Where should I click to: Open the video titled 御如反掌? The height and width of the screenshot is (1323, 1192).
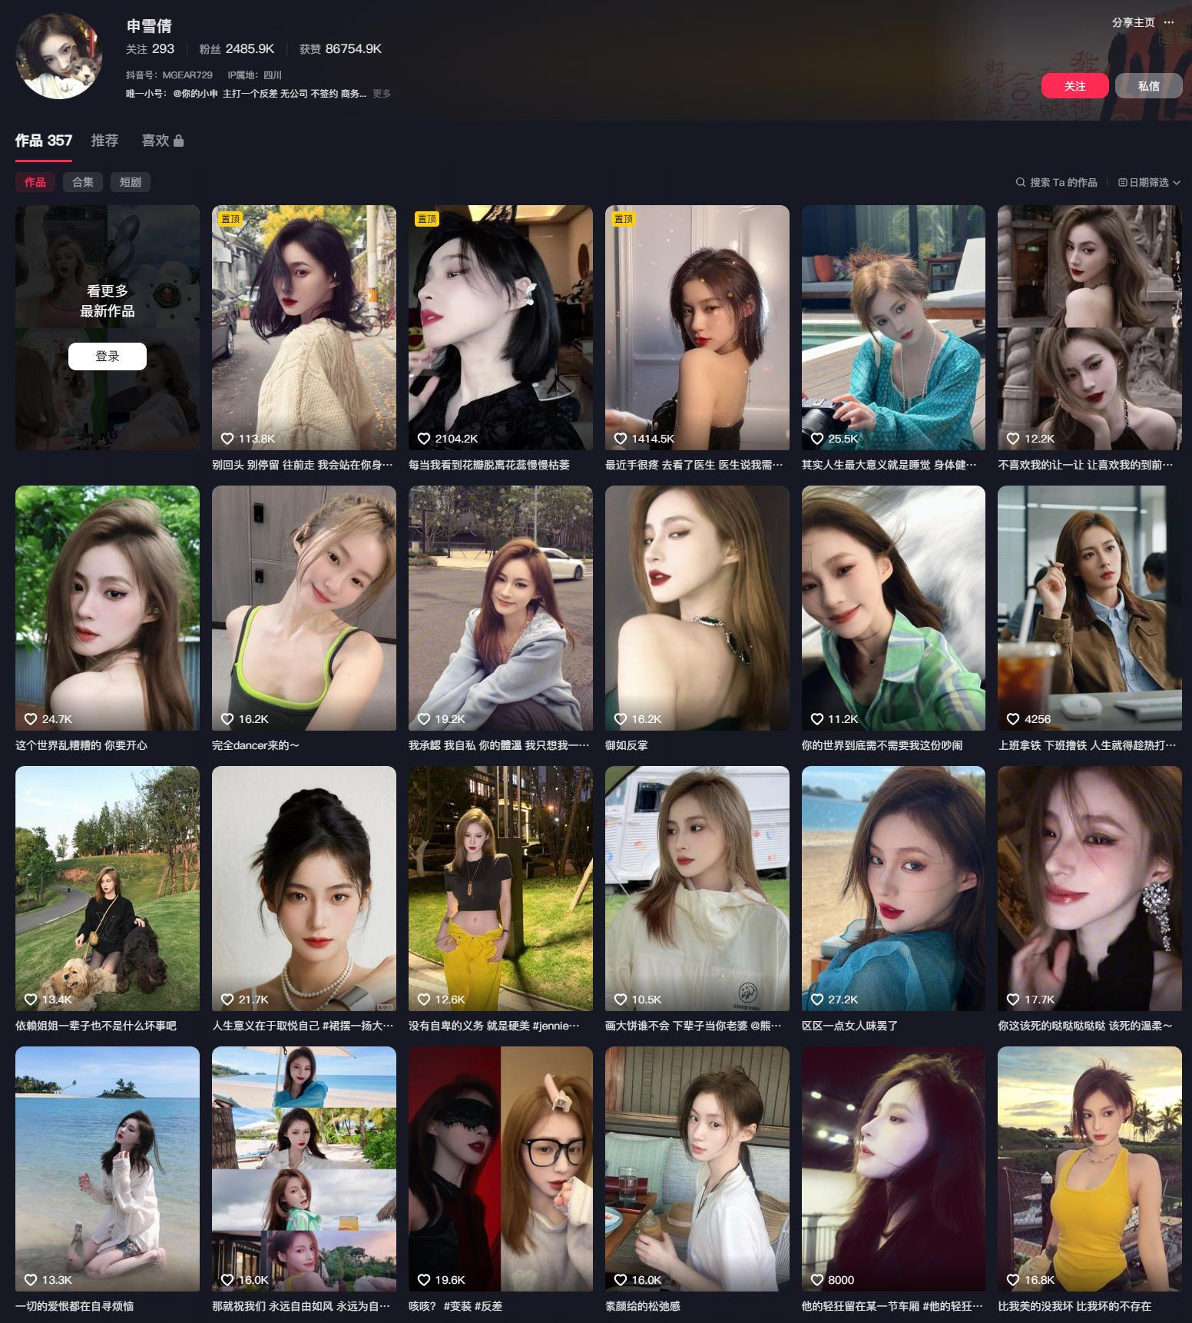point(697,608)
